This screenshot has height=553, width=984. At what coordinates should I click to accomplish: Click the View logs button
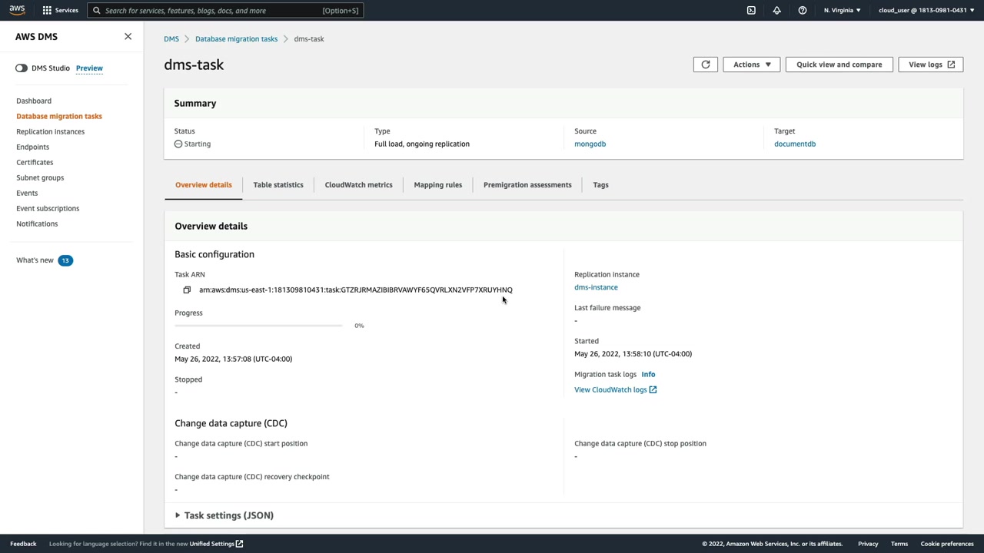[930, 65]
